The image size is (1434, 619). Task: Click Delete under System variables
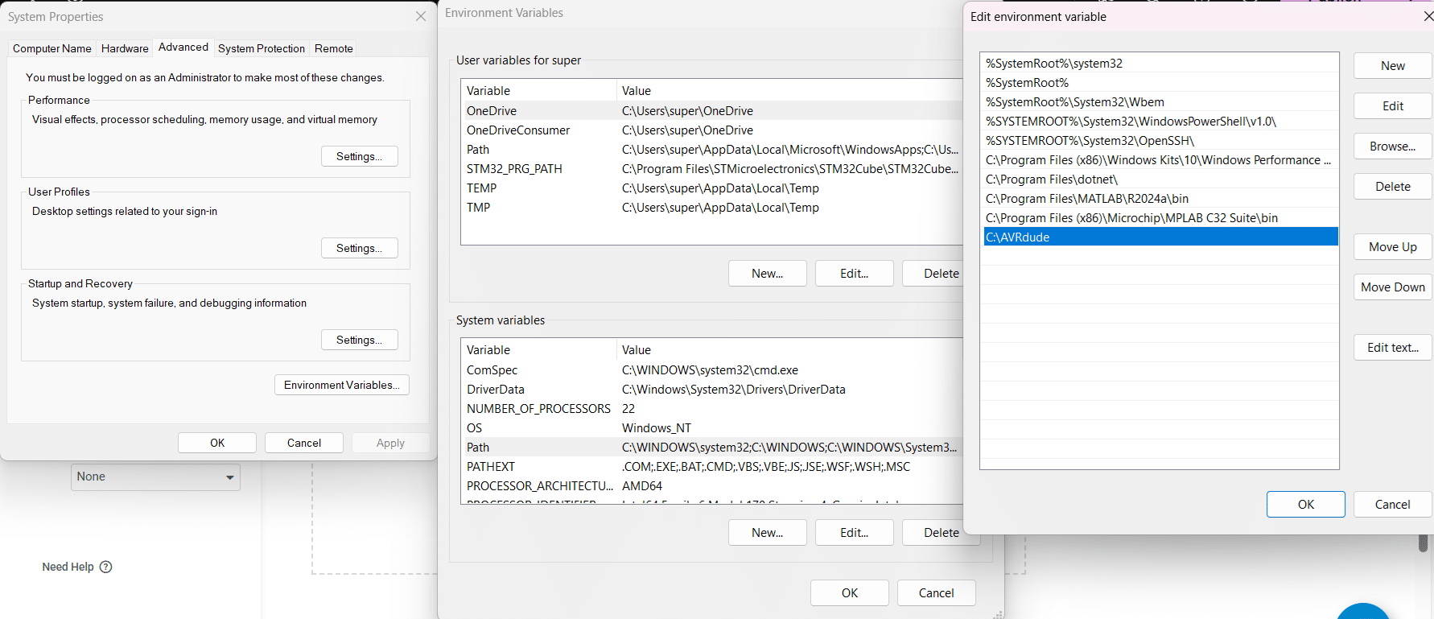click(x=941, y=533)
